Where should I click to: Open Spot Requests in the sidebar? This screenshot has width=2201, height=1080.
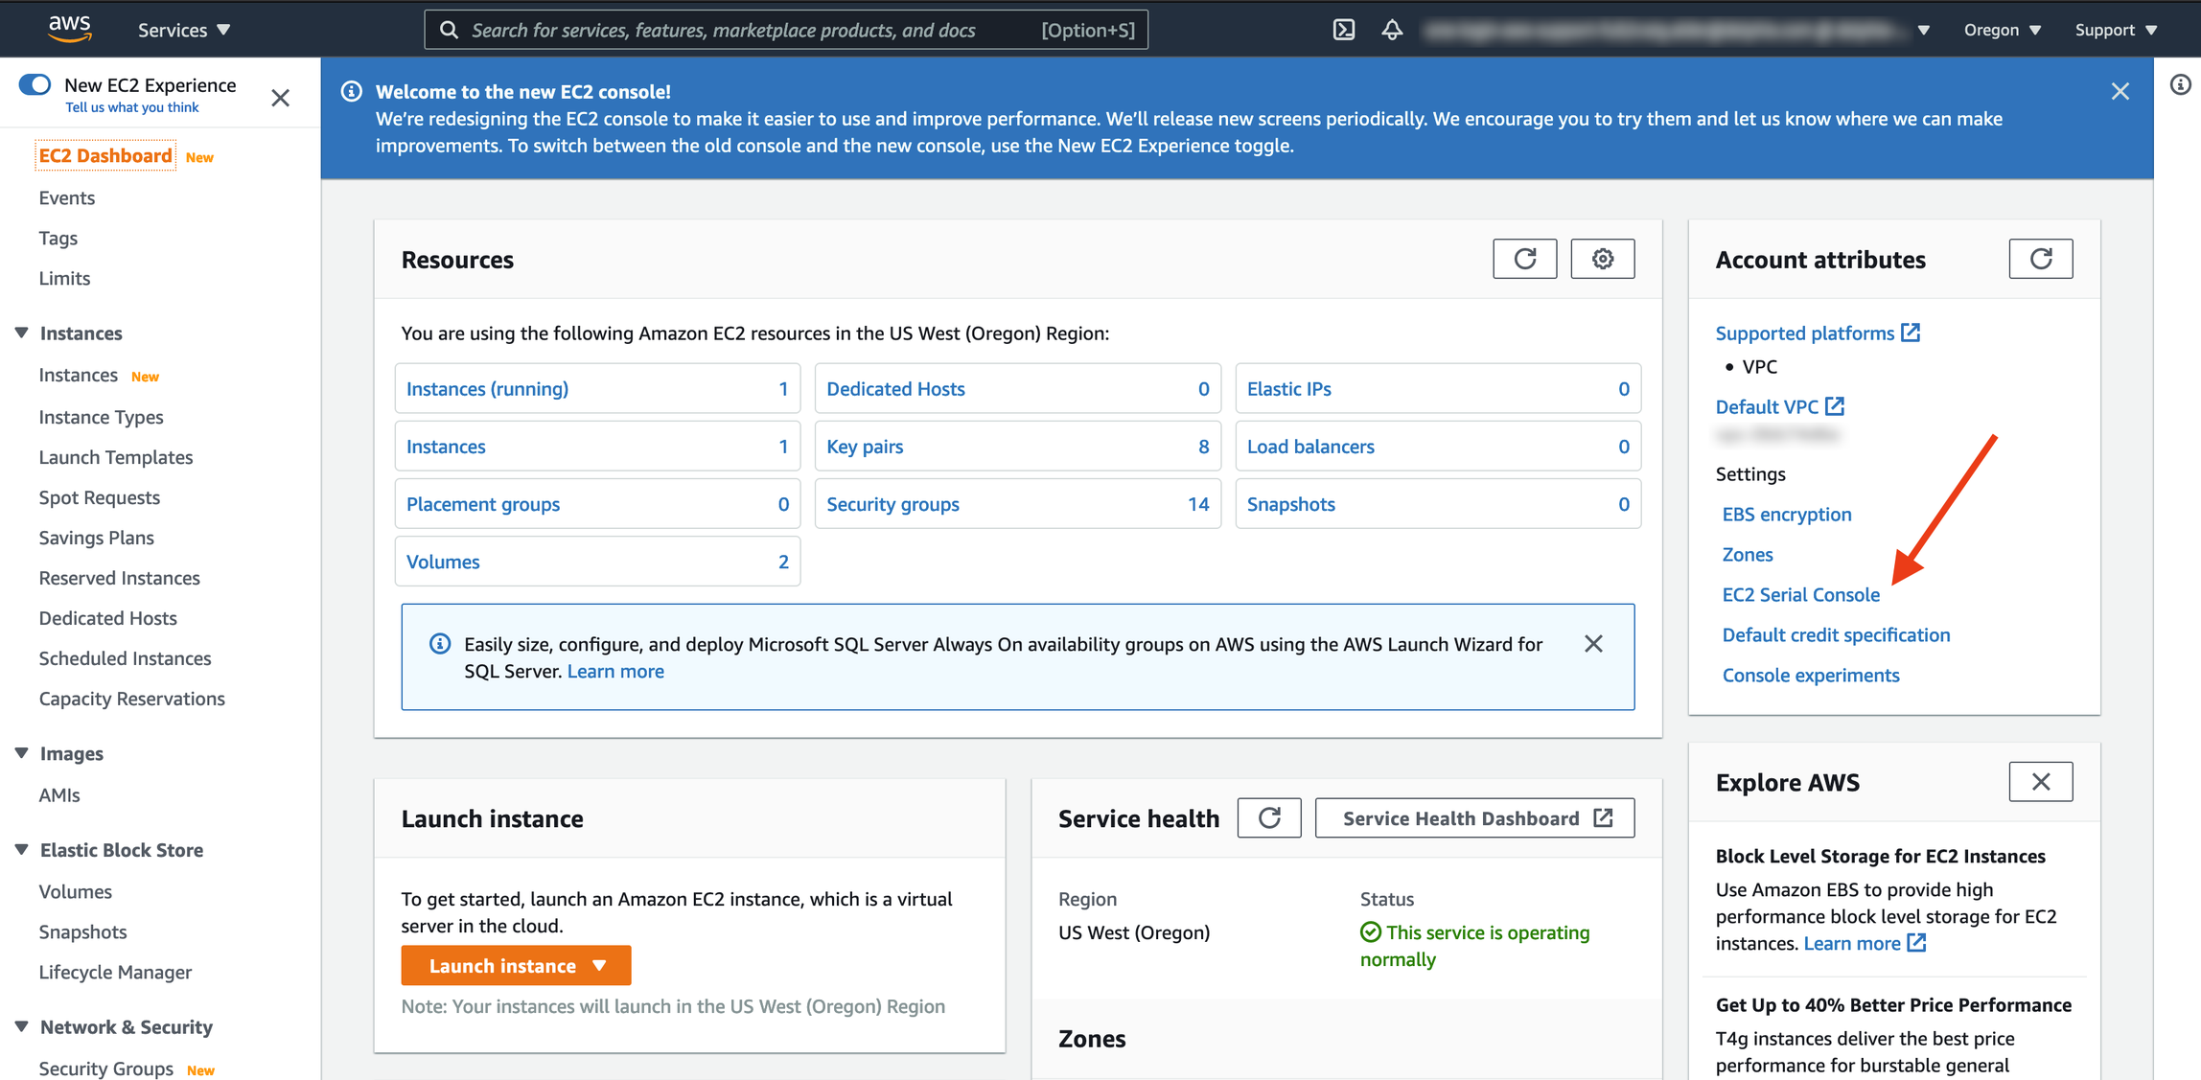(100, 497)
